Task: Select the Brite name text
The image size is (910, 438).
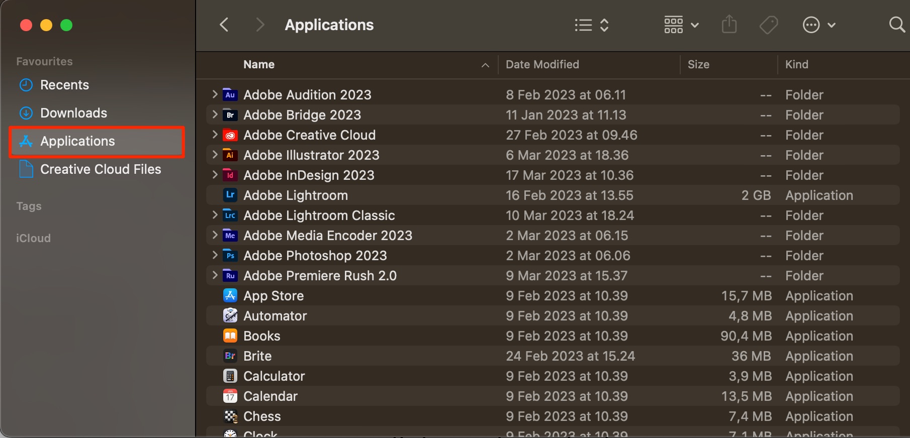Action: tap(257, 356)
